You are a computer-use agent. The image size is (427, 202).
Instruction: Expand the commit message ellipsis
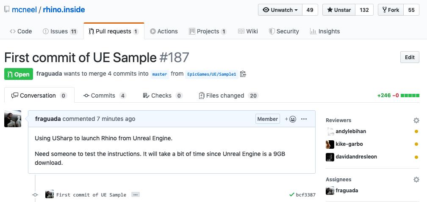click(x=136, y=195)
